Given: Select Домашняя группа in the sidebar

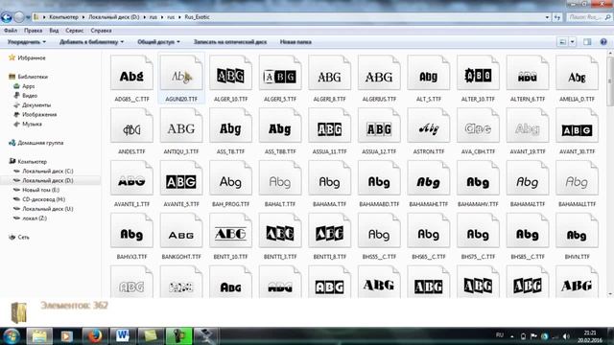Looking at the screenshot, I should (40, 143).
